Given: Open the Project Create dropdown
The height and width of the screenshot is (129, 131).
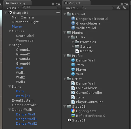Looking at the screenshot, I should (72, 8).
